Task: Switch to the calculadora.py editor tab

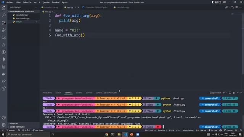Action: click(122, 7)
